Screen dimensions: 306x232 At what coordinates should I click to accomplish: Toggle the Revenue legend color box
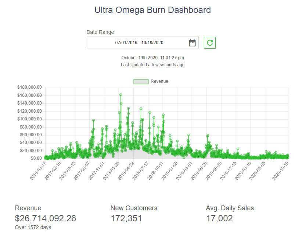(x=141, y=81)
